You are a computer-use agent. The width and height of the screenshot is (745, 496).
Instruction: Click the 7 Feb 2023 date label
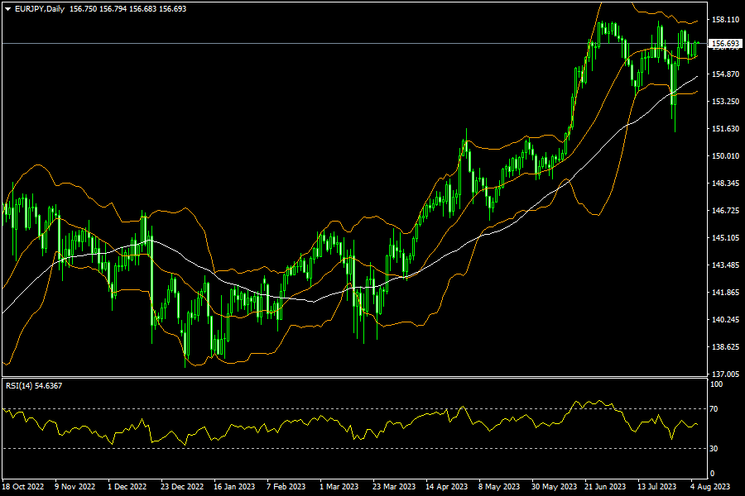286,487
